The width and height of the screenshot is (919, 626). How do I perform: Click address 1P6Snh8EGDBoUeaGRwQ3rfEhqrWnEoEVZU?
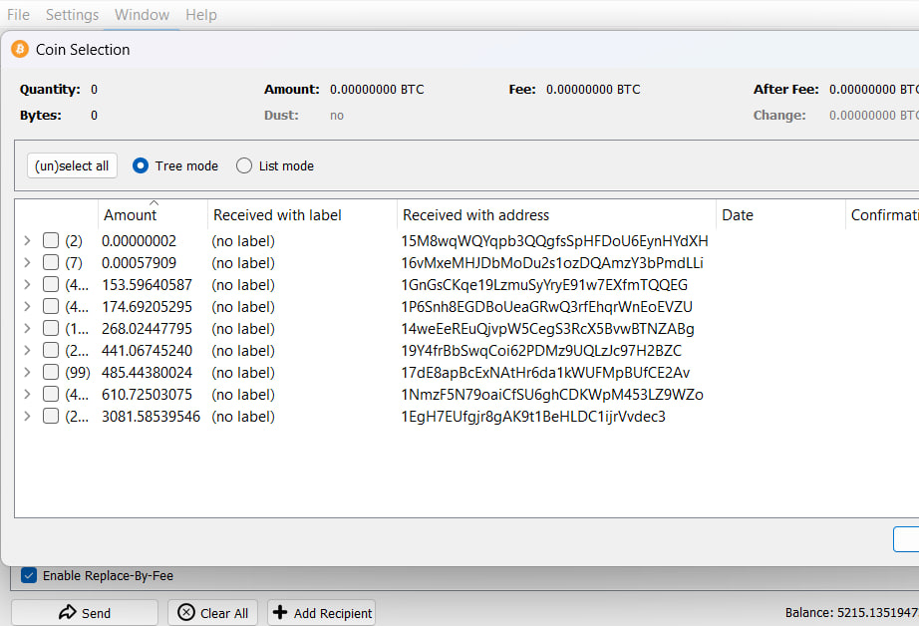tap(547, 307)
